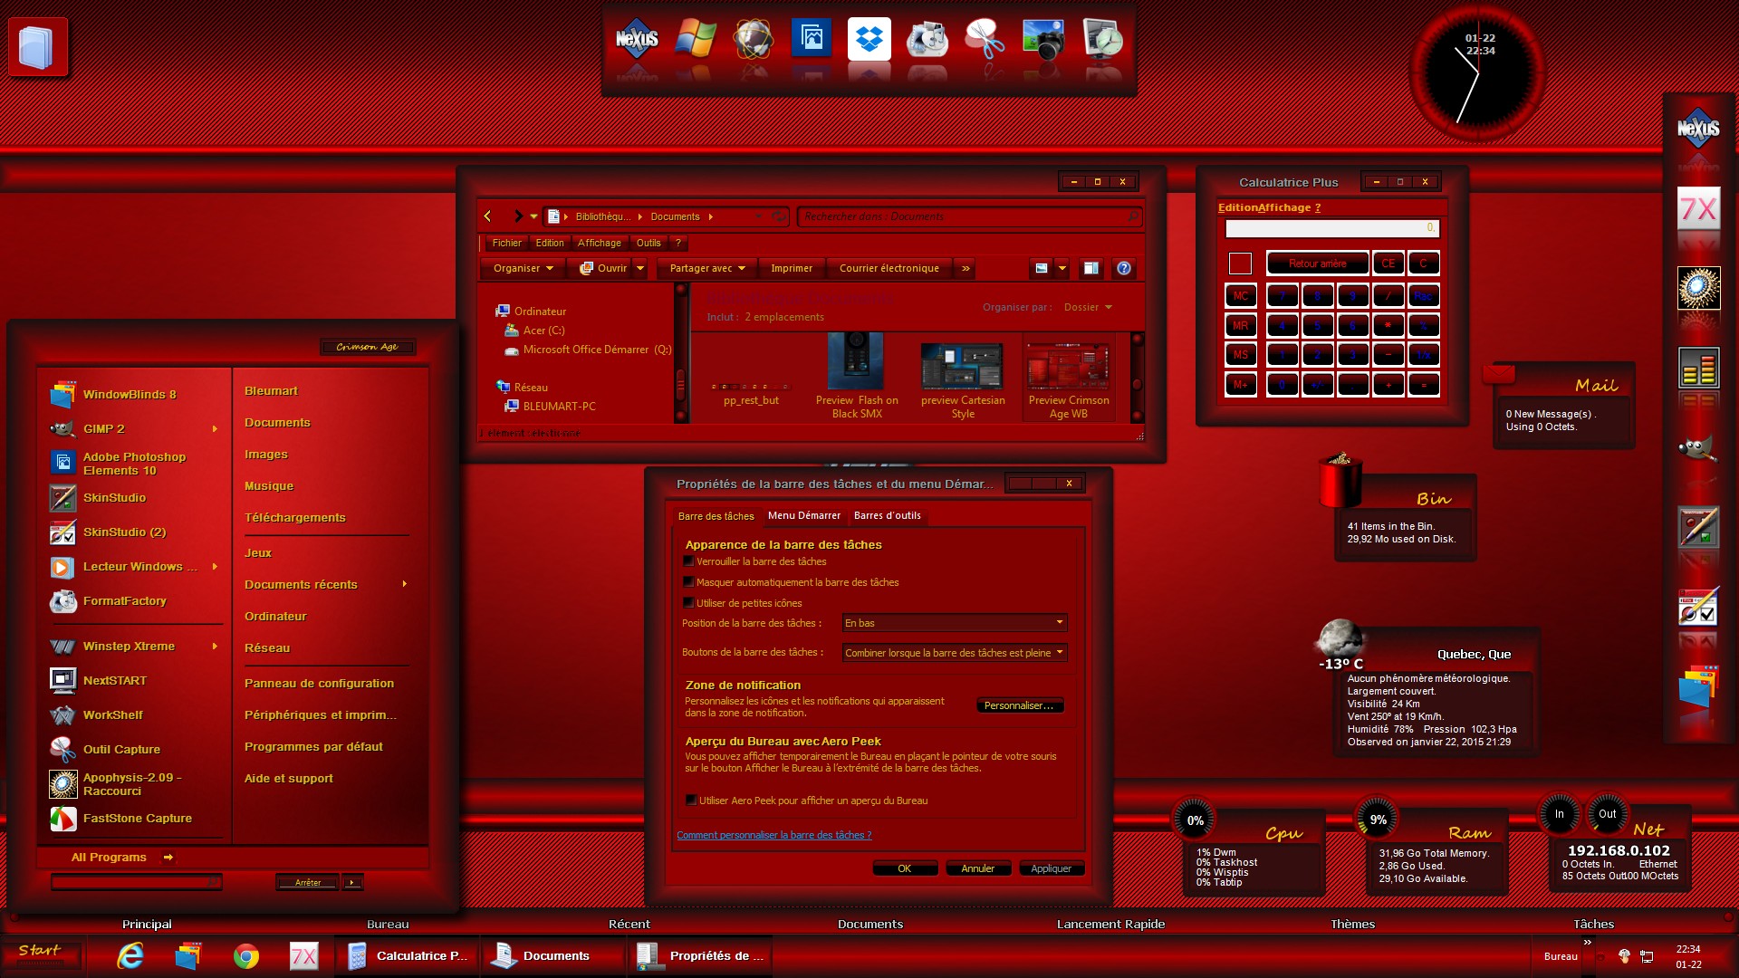
Task: Open Organiser par Dossier dropdown
Action: coord(1088,307)
